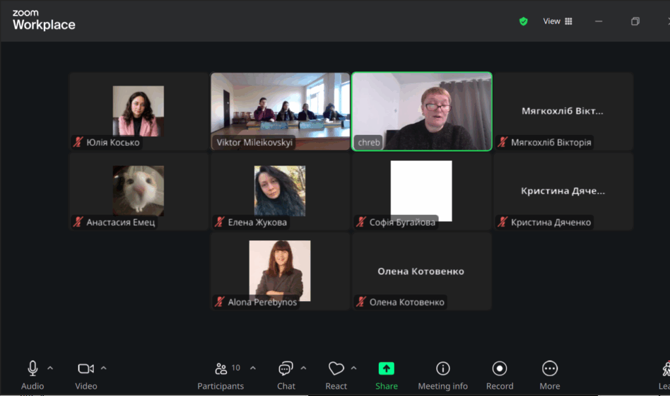The image size is (670, 396).
Task: Expand the reactions options arrow
Action: (354, 368)
